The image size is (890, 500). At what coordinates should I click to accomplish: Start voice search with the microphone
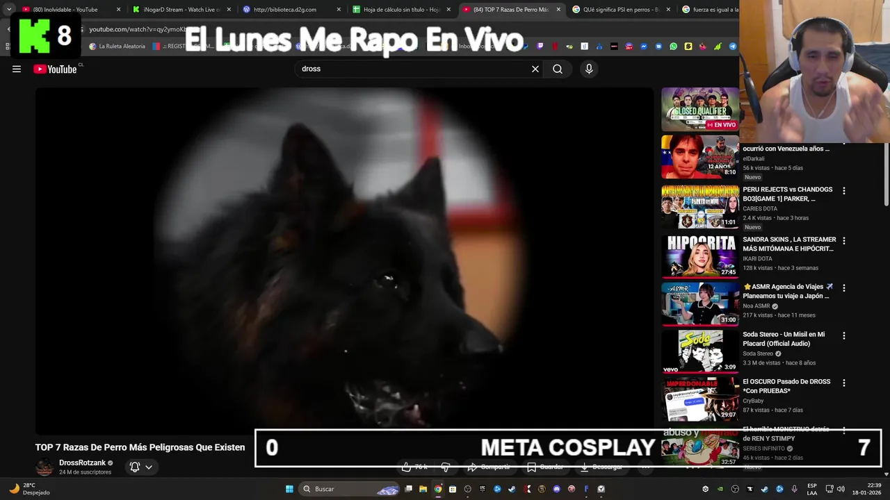(589, 69)
